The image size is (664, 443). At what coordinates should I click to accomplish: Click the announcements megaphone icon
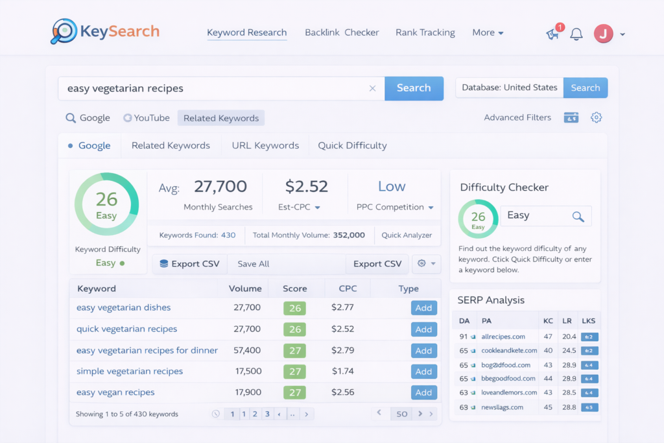tap(552, 34)
